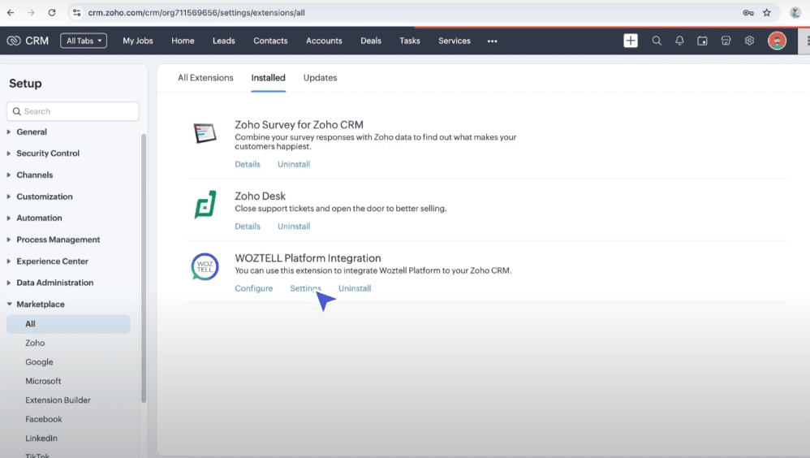Configure the WOZTELL Platform Integration
Image resolution: width=810 pixels, height=458 pixels.
(254, 288)
